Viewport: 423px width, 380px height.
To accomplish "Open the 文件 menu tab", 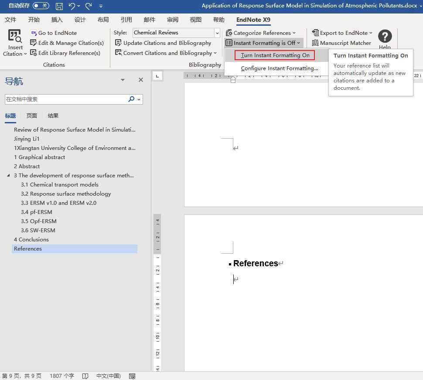I will 10,20.
